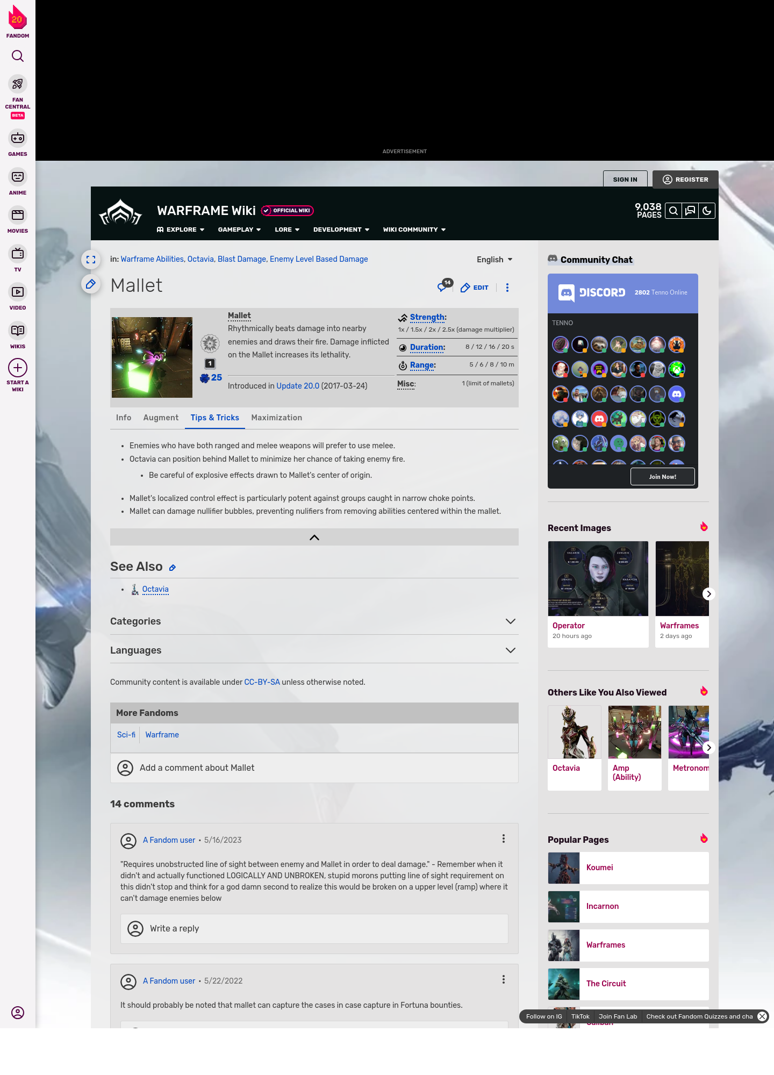The width and height of the screenshot is (774, 1075).
Task: Edit the See Also section pencil
Action: coord(173,568)
